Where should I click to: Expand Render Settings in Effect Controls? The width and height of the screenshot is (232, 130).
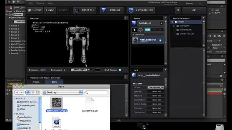pyautogui.click(x=10, y=50)
